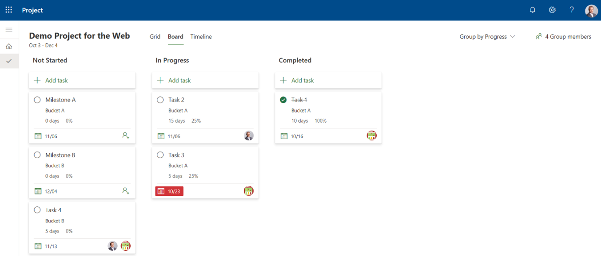Click the calendar icon on Task 4

(x=38, y=246)
